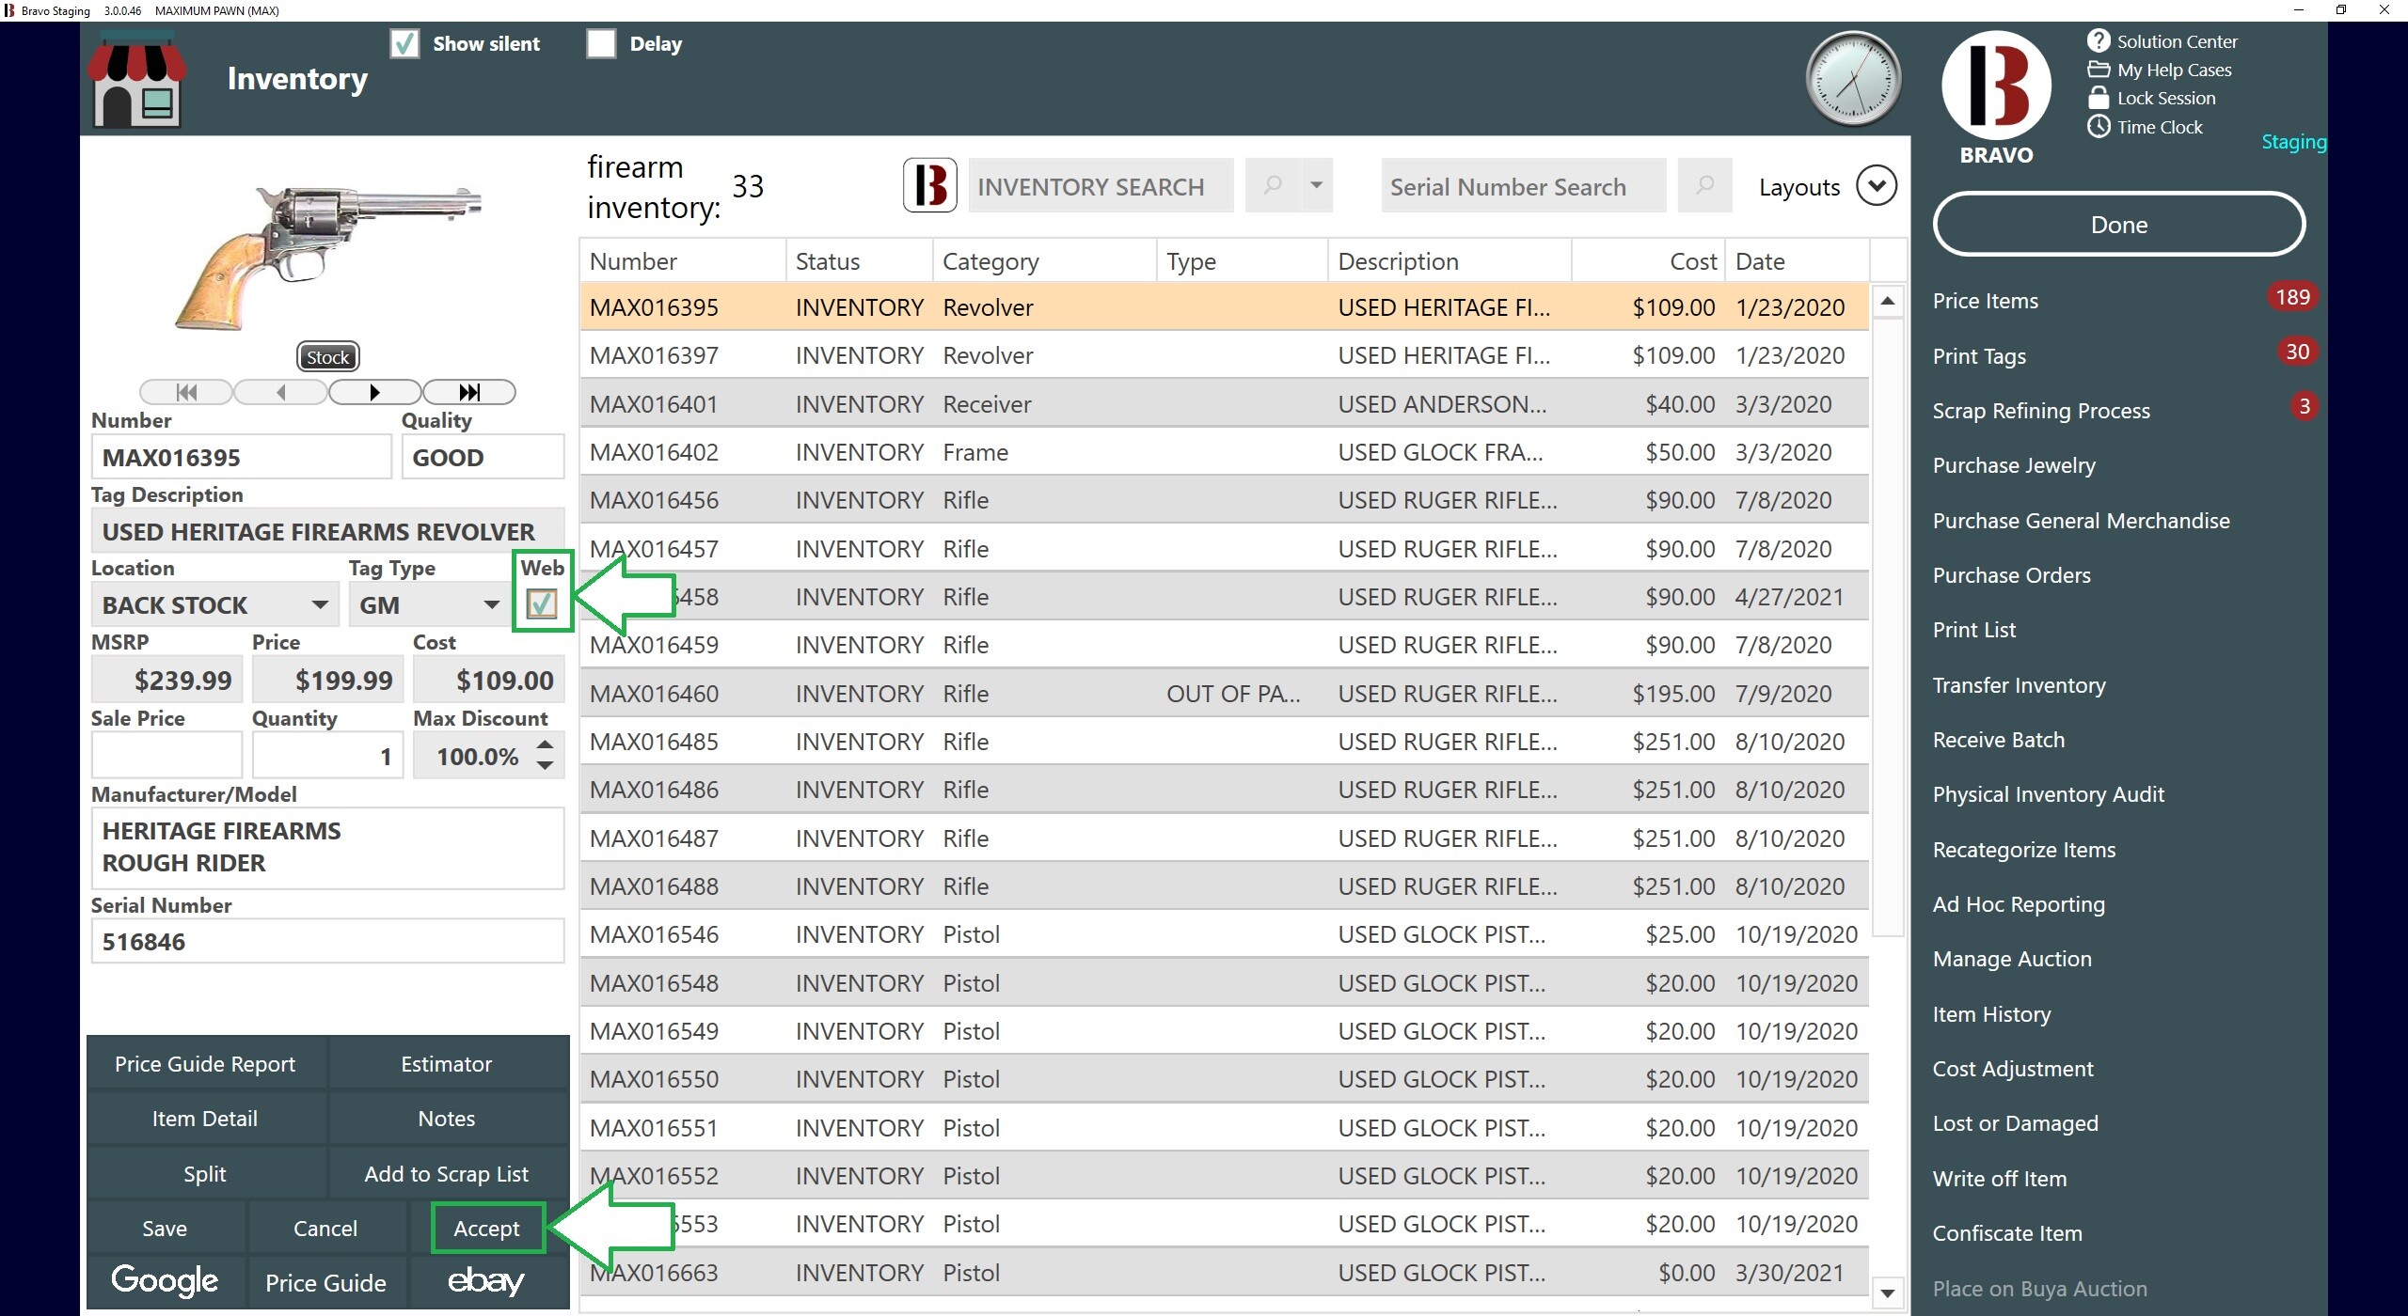The image size is (2408, 1316).
Task: Go to the next item image
Action: [x=374, y=392]
